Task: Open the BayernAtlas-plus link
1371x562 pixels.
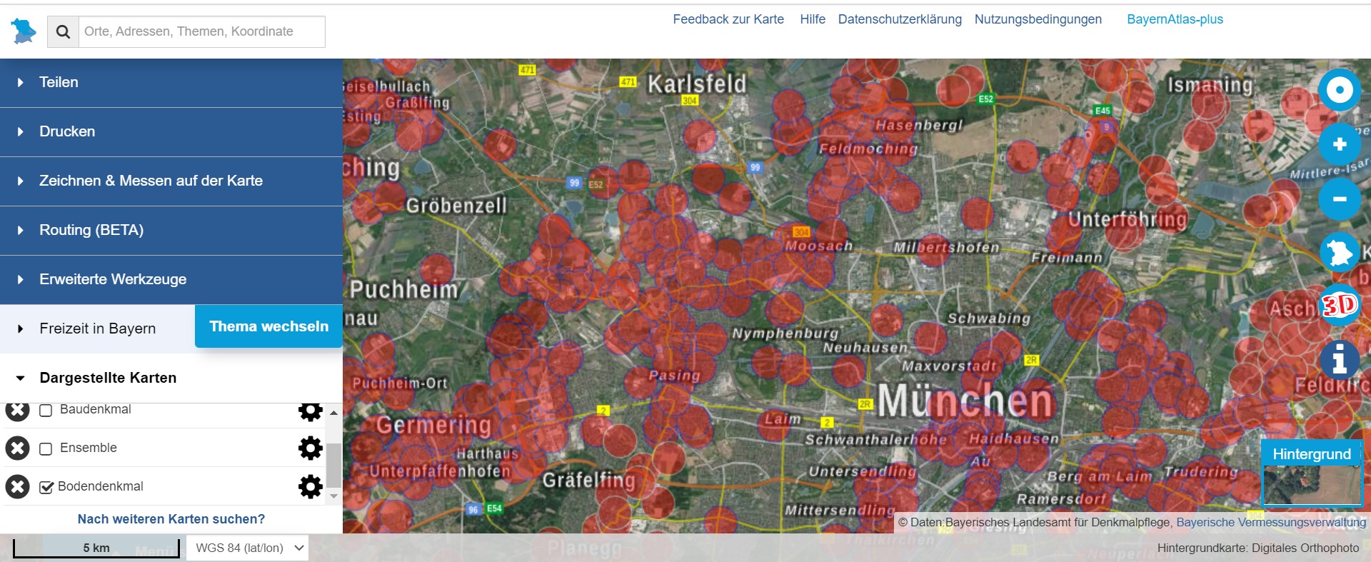Action: (1175, 19)
